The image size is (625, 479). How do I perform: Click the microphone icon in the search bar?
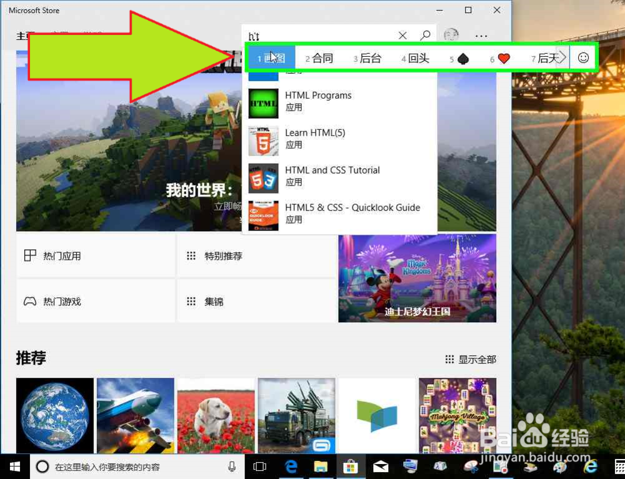pos(231,467)
